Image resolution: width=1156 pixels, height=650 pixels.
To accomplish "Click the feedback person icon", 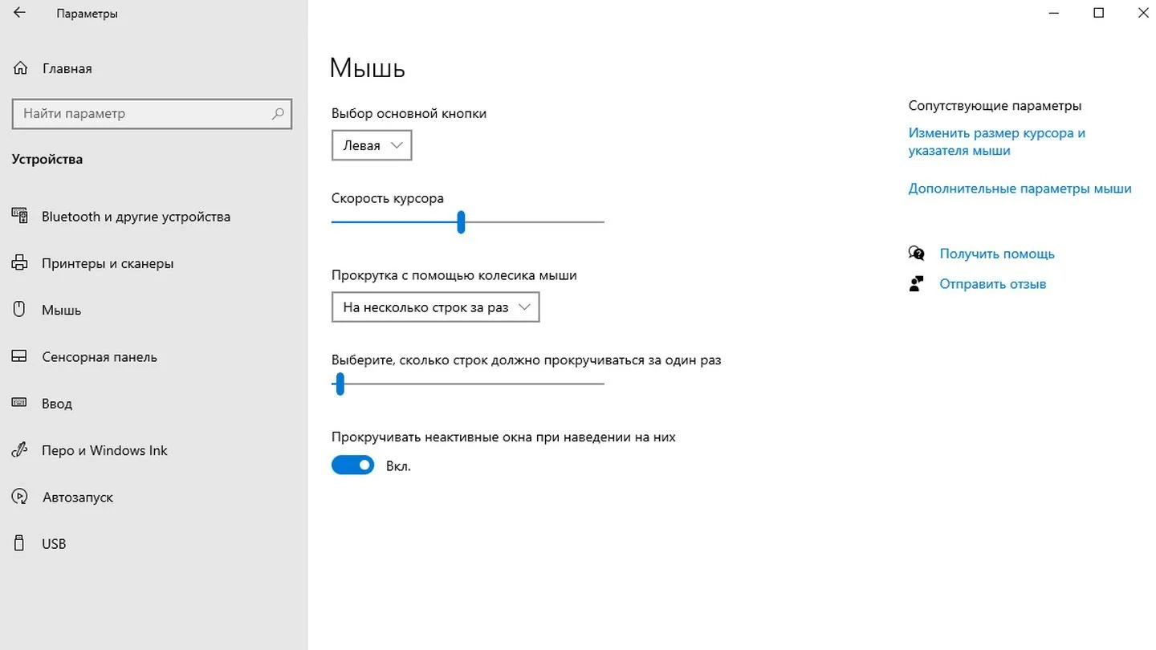I will tap(916, 283).
